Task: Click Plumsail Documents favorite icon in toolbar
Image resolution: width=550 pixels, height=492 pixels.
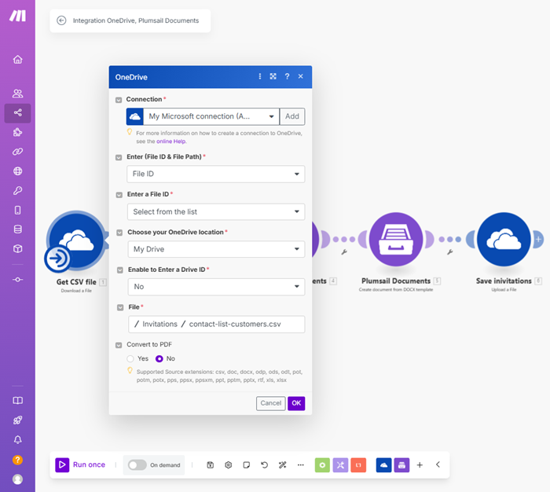Action: tap(401, 465)
